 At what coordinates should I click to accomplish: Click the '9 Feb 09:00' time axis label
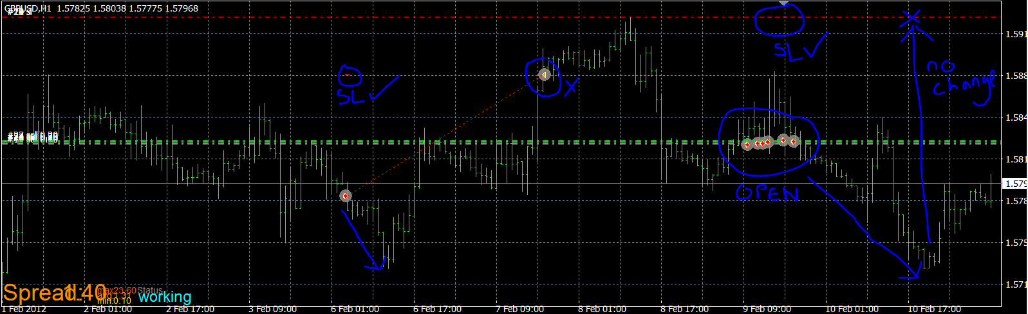pyautogui.click(x=767, y=309)
